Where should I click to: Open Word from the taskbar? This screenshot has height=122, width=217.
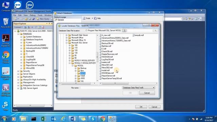tap(73, 119)
